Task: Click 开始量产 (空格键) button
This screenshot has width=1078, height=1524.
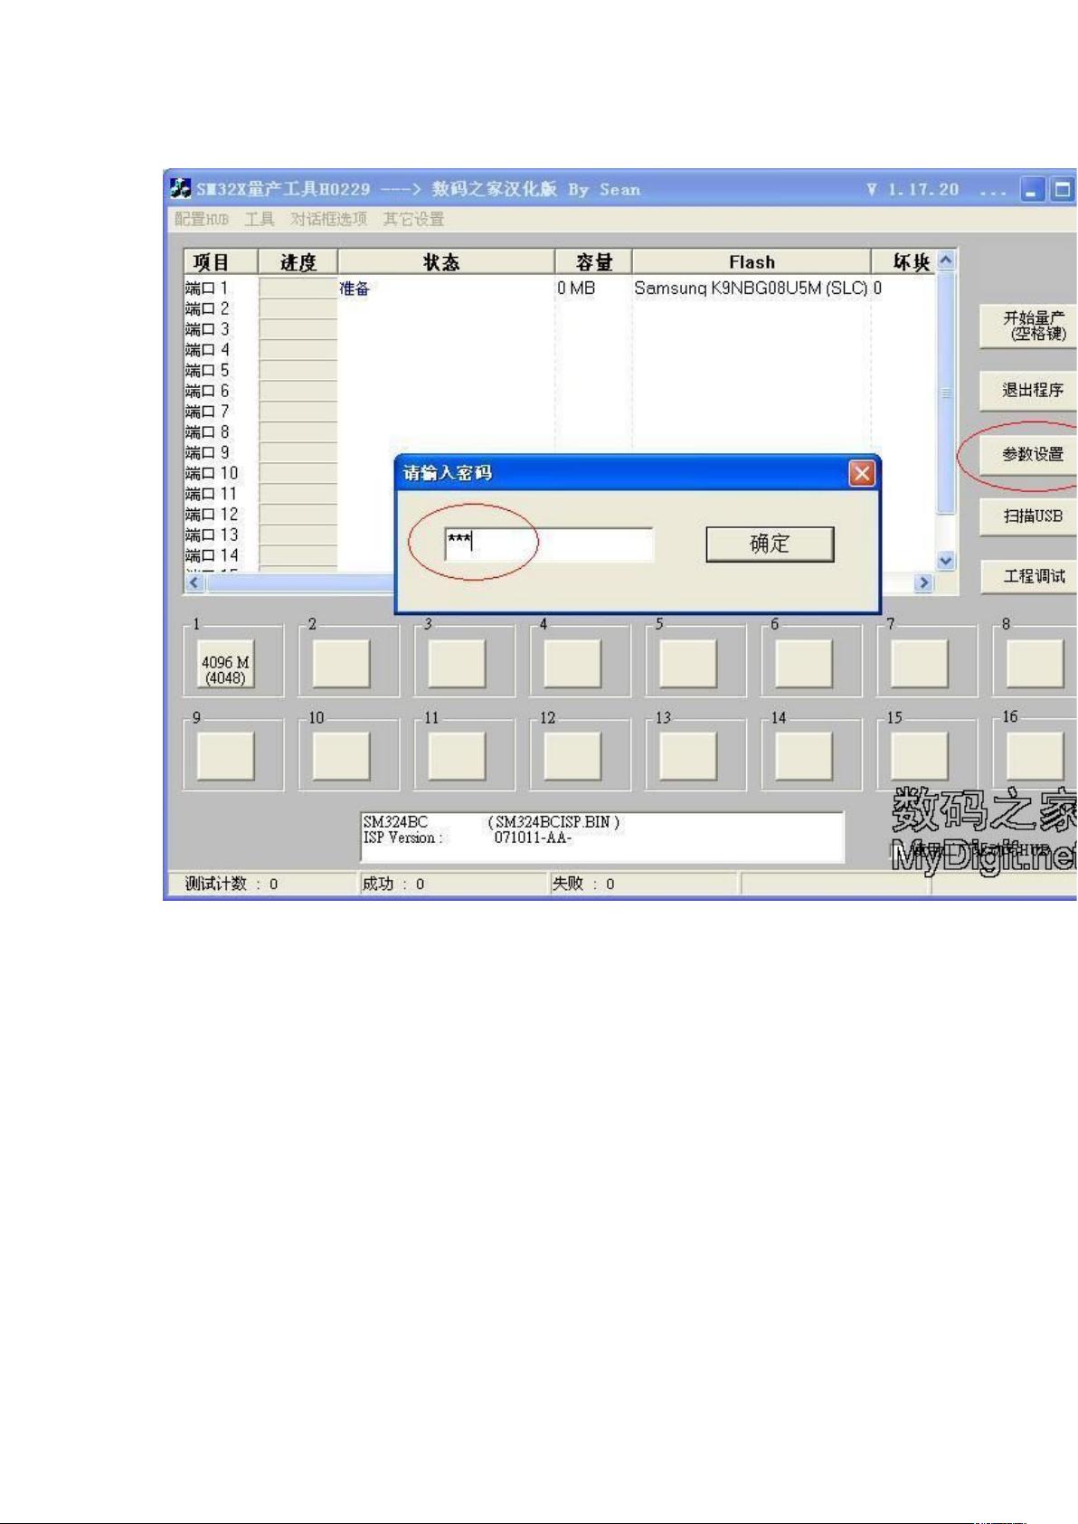Action: point(1029,327)
